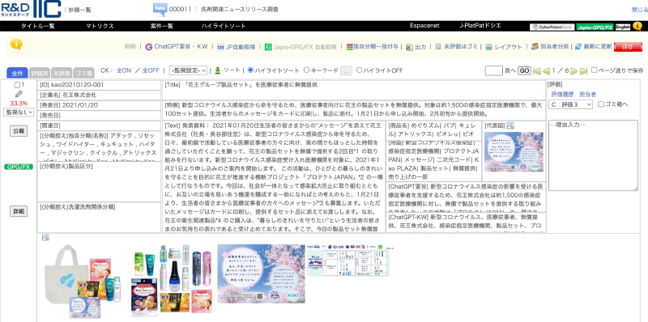This screenshot has width=648, height=322.
Task: Open the 監視設定 dropdown
Action: pos(188,70)
